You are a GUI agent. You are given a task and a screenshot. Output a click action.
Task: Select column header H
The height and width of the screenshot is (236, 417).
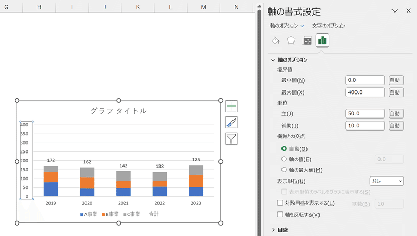tap(39, 7)
